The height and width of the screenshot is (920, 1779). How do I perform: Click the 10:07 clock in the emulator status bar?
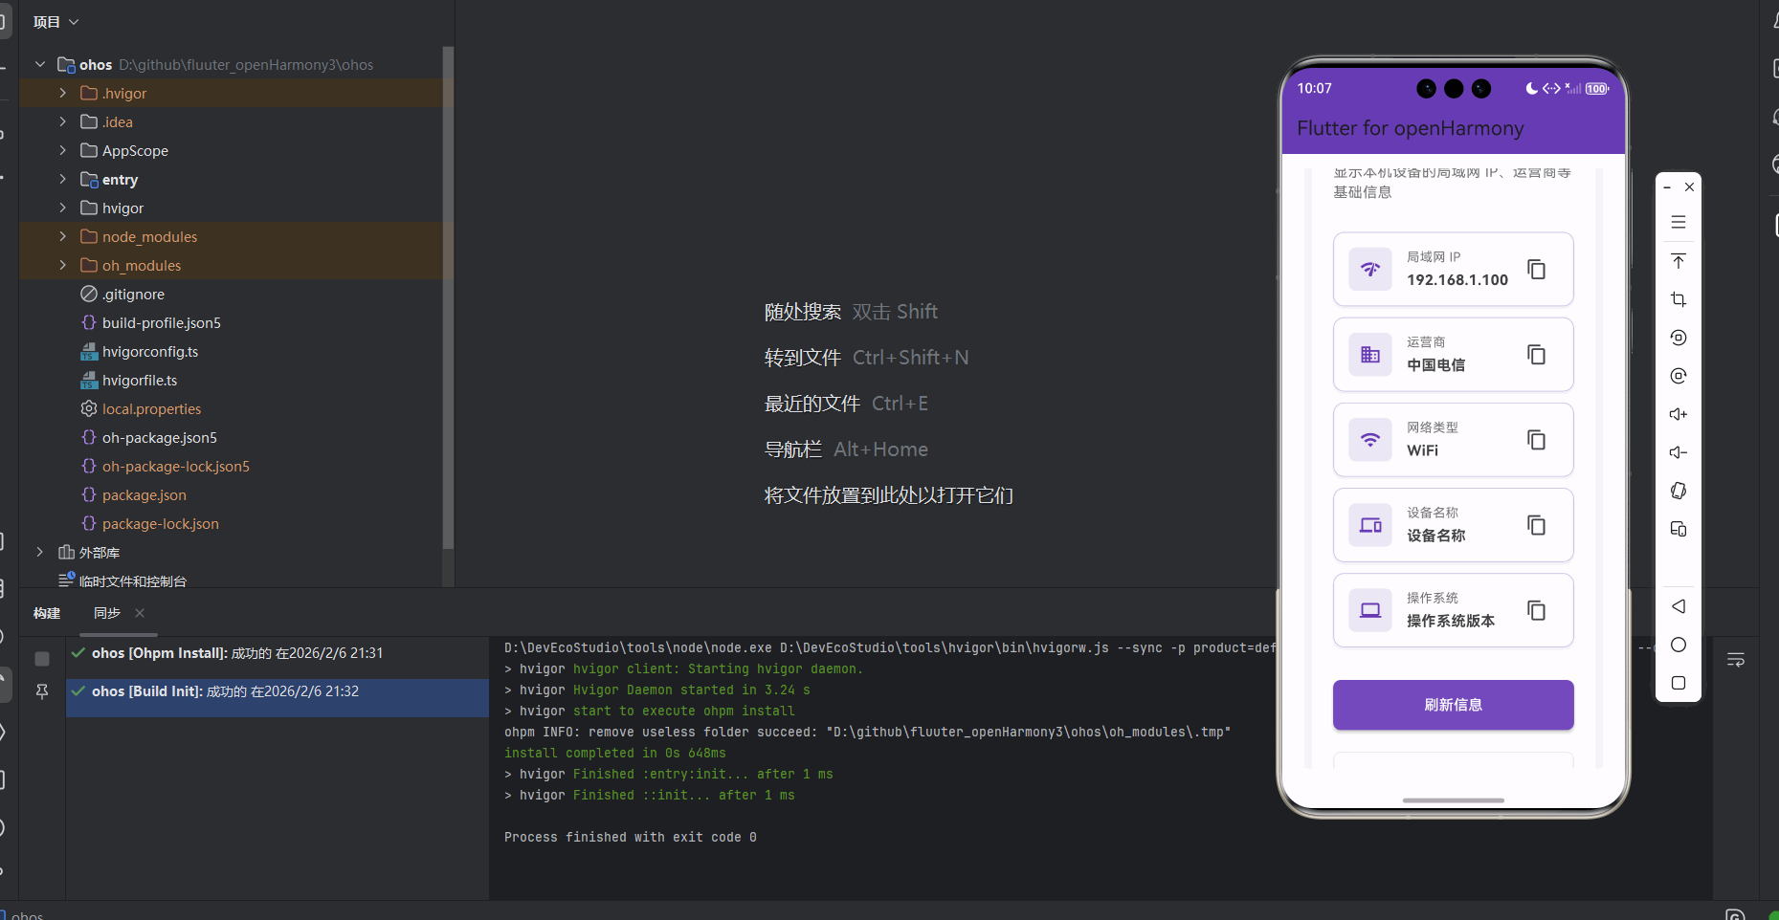click(1314, 88)
